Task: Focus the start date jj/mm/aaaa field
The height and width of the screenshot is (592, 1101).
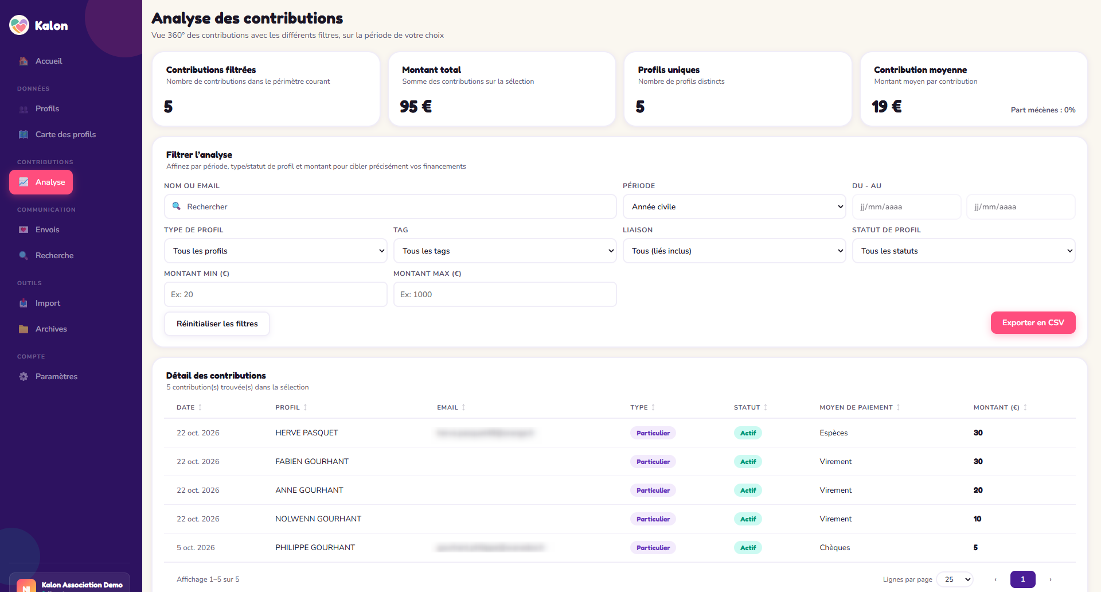Action: pos(906,207)
